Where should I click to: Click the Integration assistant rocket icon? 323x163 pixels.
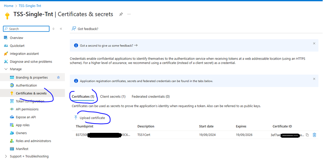pos(6,54)
